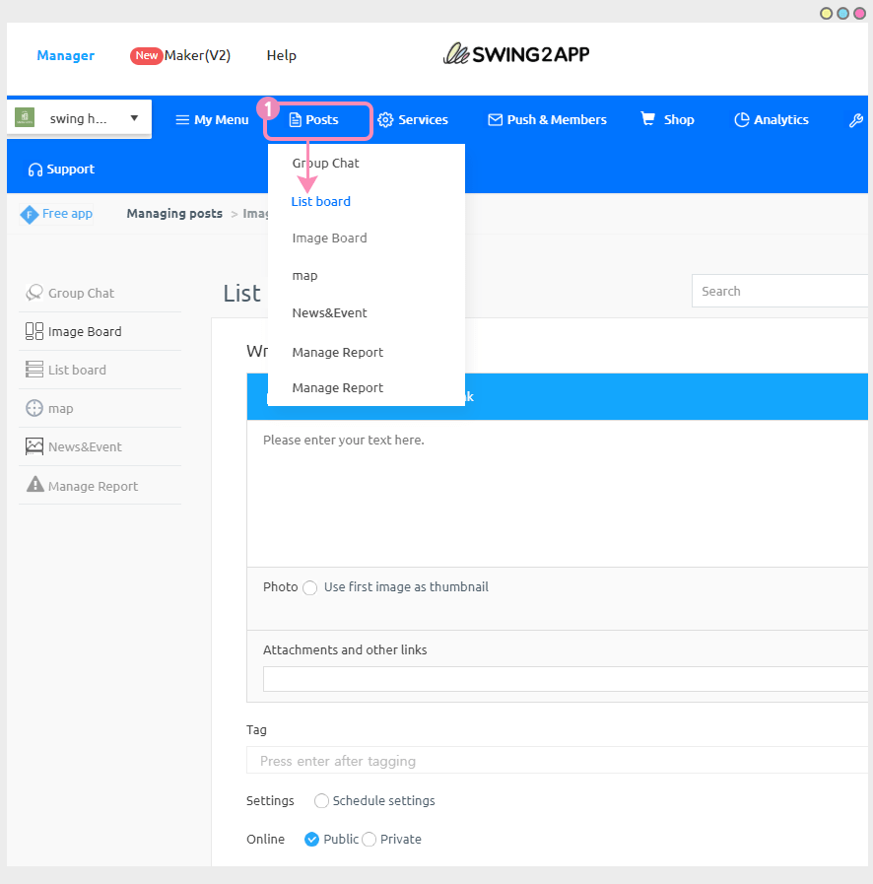
Task: Click the Shop cart icon
Action: 646,119
